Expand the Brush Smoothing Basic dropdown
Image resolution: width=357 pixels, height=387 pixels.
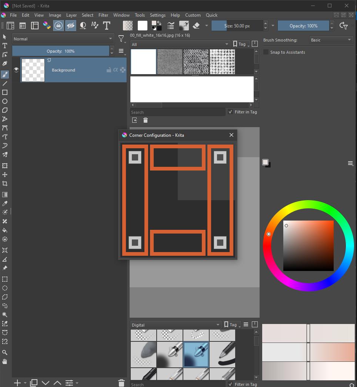pyautogui.click(x=331, y=40)
